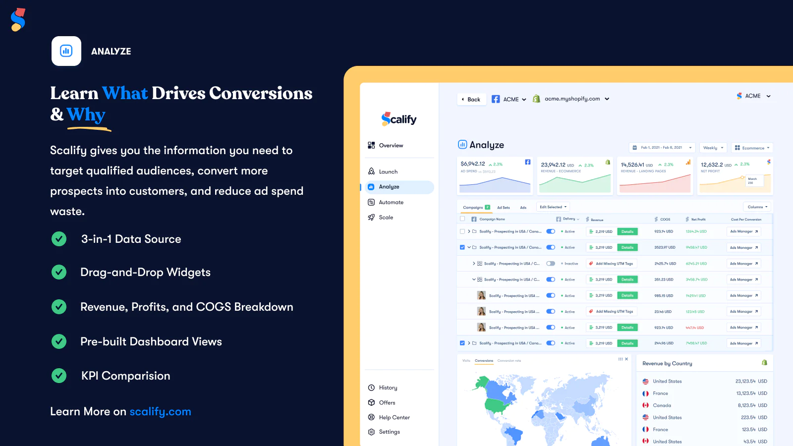Click the Launch rocket icon
This screenshot has width=793, height=446.
[371, 171]
